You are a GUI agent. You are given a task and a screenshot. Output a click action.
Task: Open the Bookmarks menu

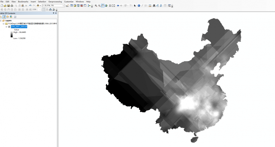23,2
